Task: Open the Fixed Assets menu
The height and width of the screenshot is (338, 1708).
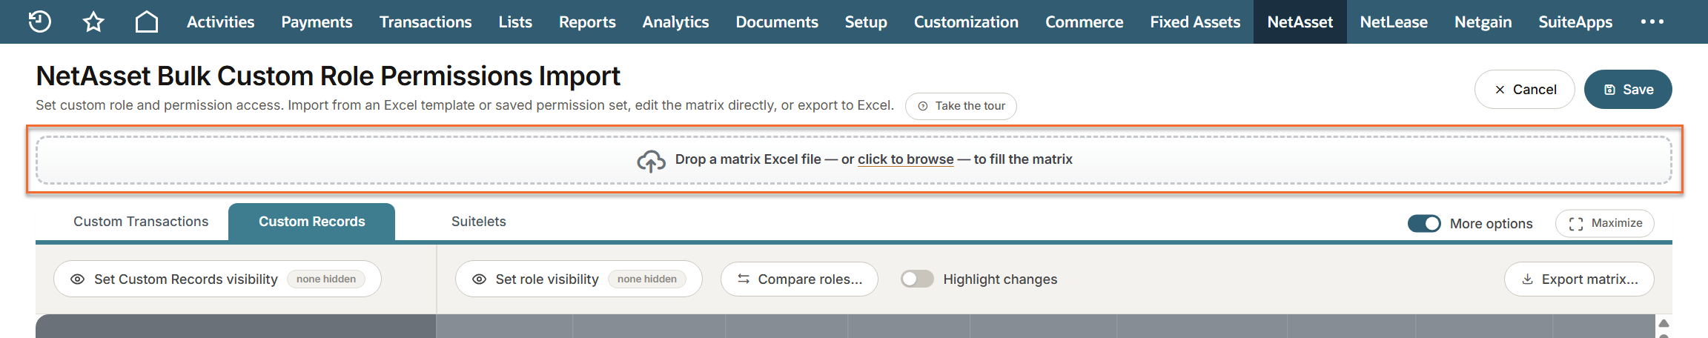Action: (x=1195, y=21)
